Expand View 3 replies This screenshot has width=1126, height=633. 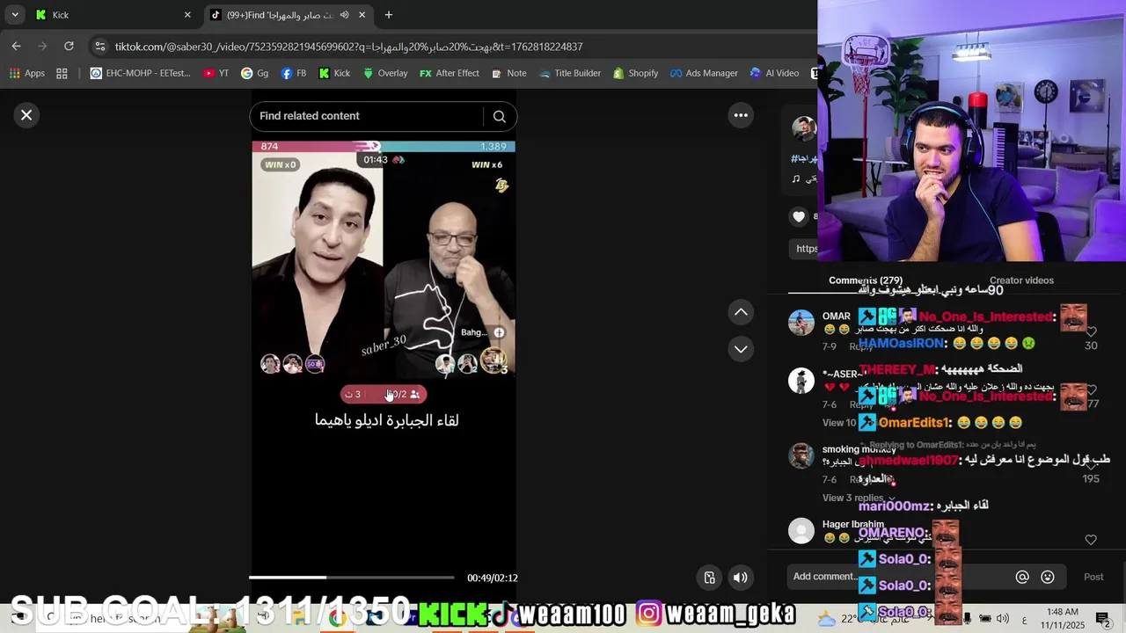(x=859, y=498)
